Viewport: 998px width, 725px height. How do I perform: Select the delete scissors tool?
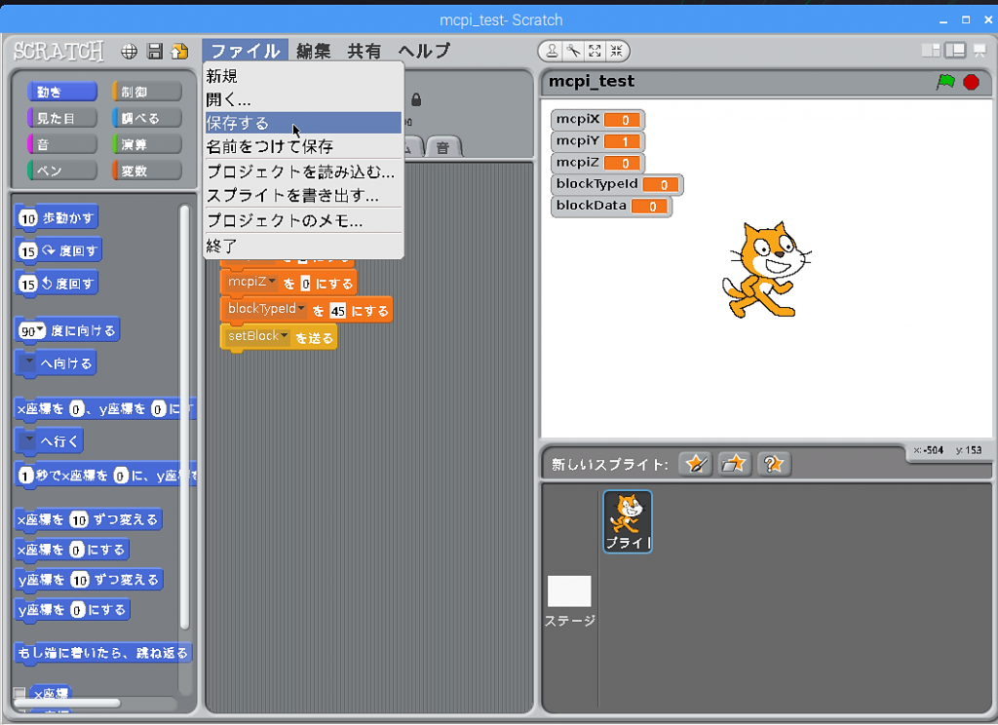573,51
